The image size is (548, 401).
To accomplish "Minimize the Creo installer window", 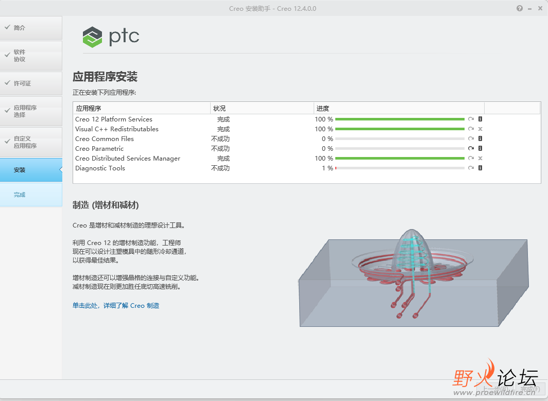I will 530,8.
